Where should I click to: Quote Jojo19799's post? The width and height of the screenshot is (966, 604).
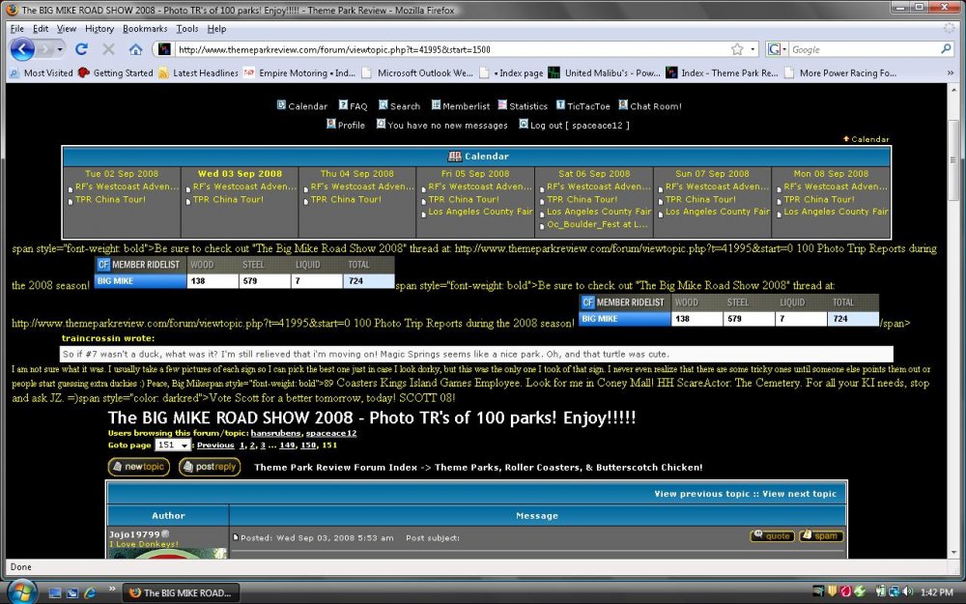pos(772,536)
